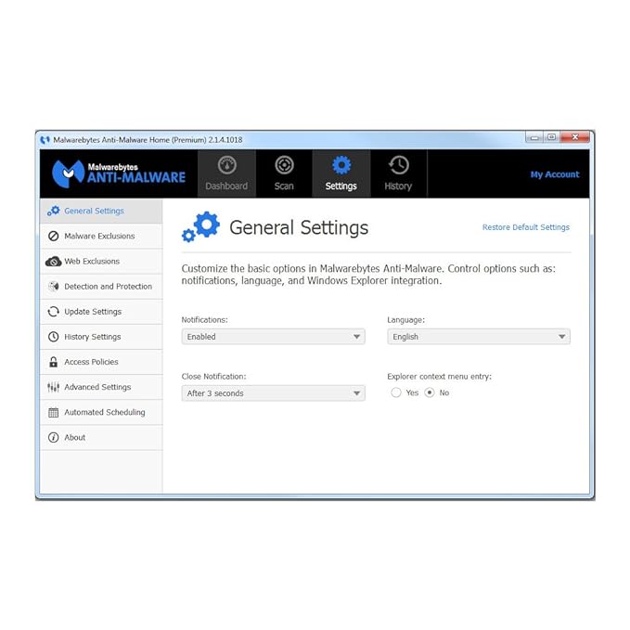Click the Settings gear icon in top bar
The height and width of the screenshot is (630, 630).
(x=341, y=165)
